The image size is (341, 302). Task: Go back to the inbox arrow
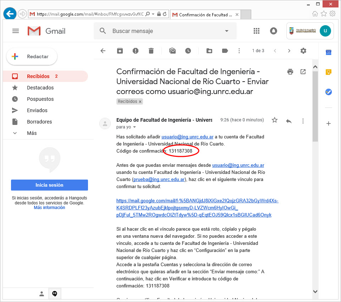coord(103,51)
